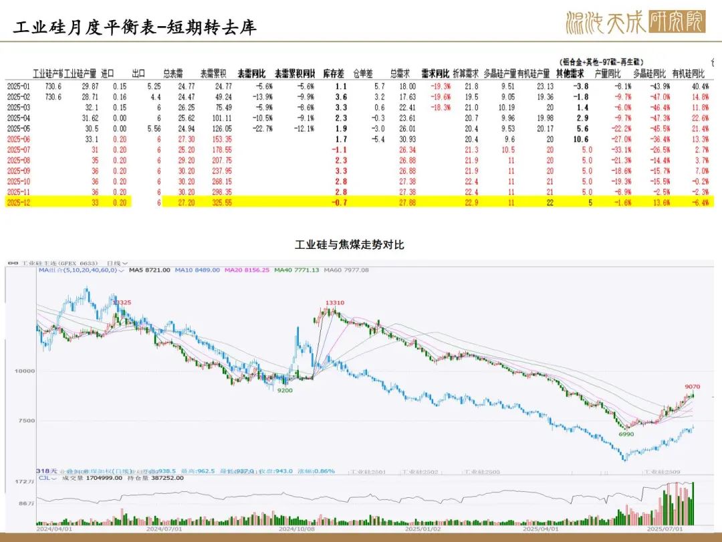Select the highlighted 2025-12 row date cell
This screenshot has height=542, width=722.
(19, 203)
